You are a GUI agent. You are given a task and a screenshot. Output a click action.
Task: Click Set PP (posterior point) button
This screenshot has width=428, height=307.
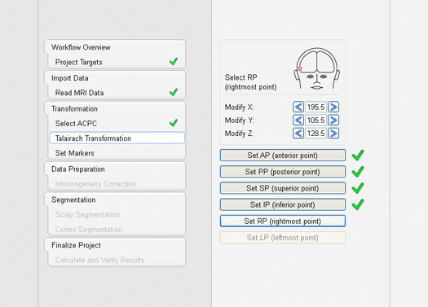283,172
